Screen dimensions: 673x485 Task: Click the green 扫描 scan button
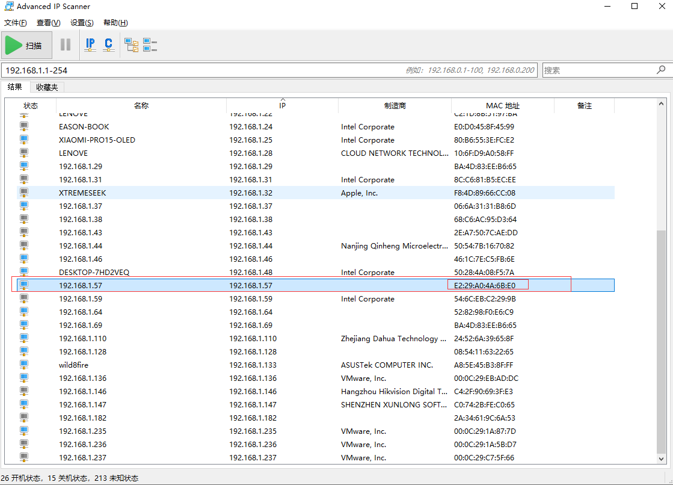click(24, 45)
